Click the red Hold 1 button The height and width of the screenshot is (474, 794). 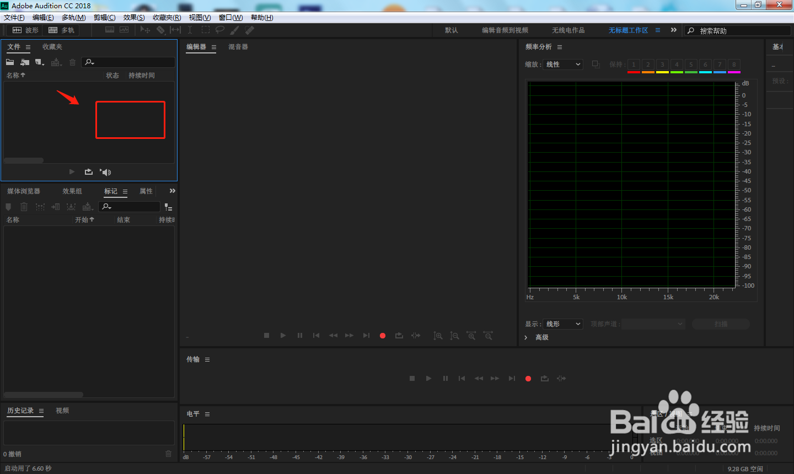[634, 66]
